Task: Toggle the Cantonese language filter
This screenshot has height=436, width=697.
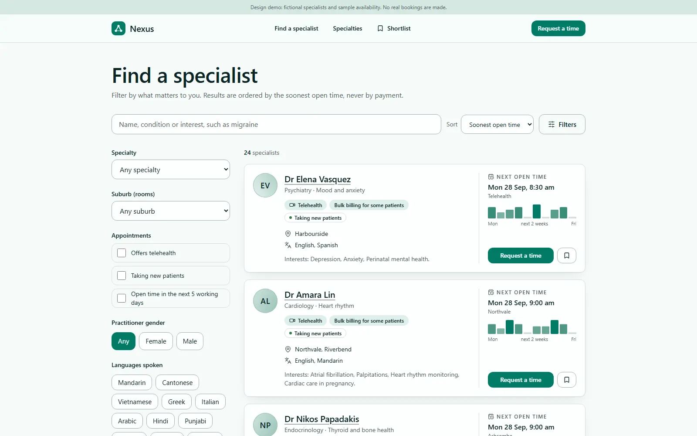Action: click(x=177, y=382)
